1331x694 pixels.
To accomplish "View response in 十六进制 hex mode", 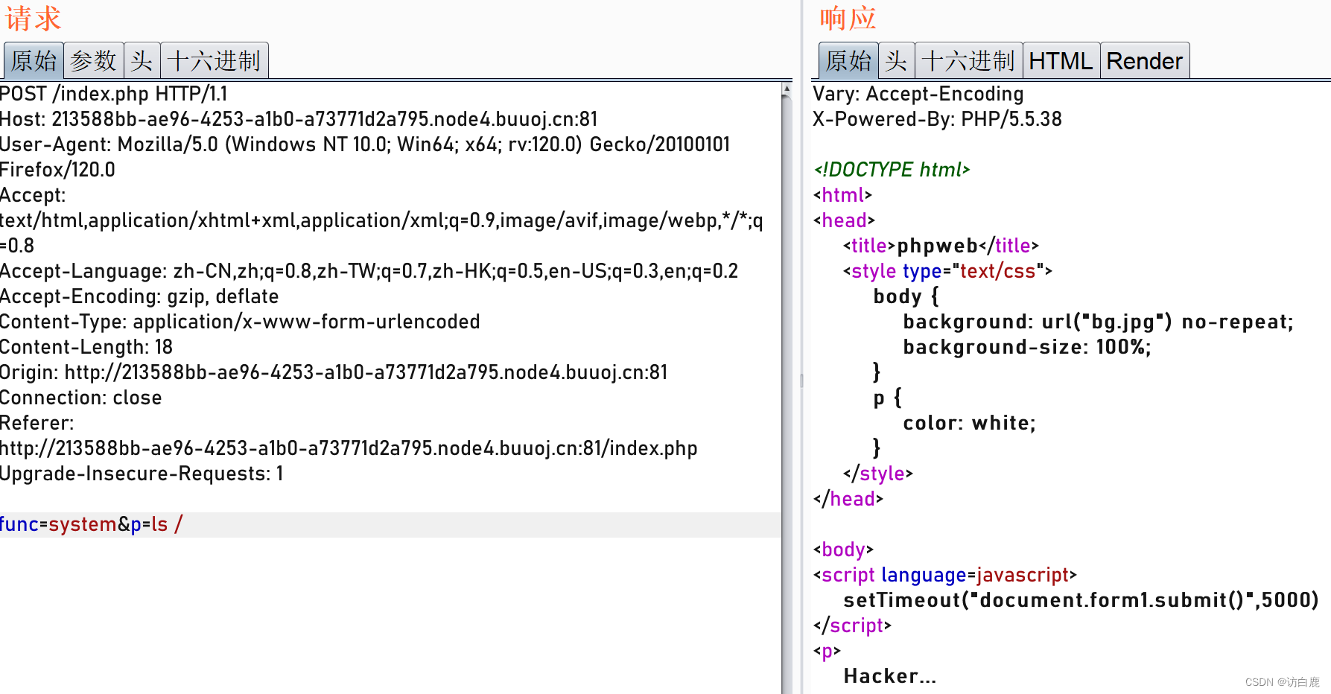I will (x=968, y=60).
